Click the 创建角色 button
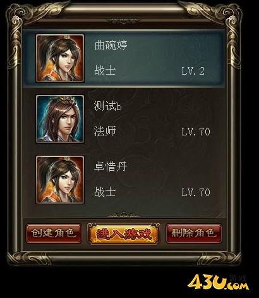 [x=54, y=233]
